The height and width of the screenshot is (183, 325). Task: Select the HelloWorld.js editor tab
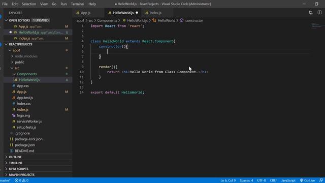pyautogui.click(x=123, y=13)
